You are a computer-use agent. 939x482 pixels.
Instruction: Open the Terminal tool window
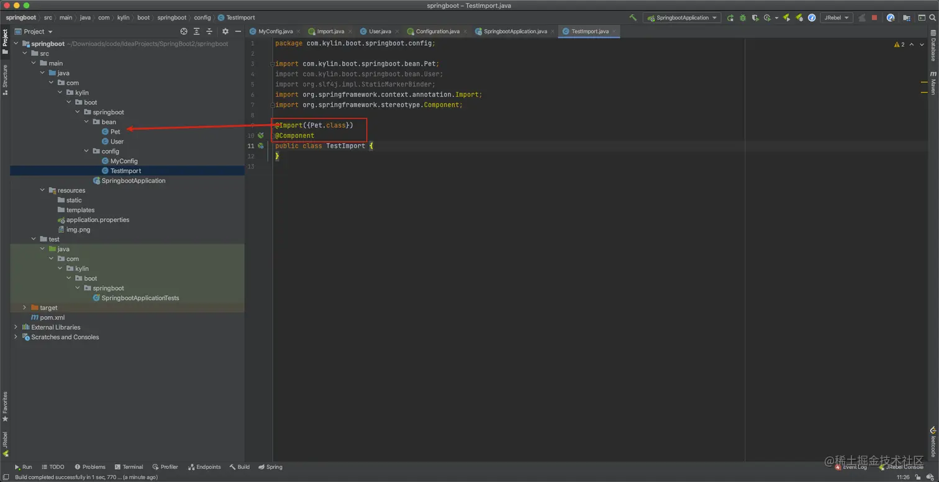point(129,467)
